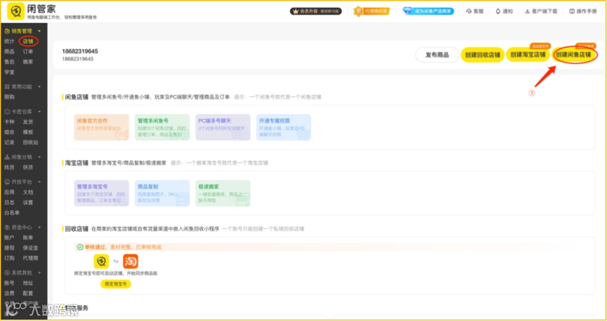Open 发货 in sidebar
Image resolution: width=607 pixels, height=321 pixels.
(x=28, y=121)
